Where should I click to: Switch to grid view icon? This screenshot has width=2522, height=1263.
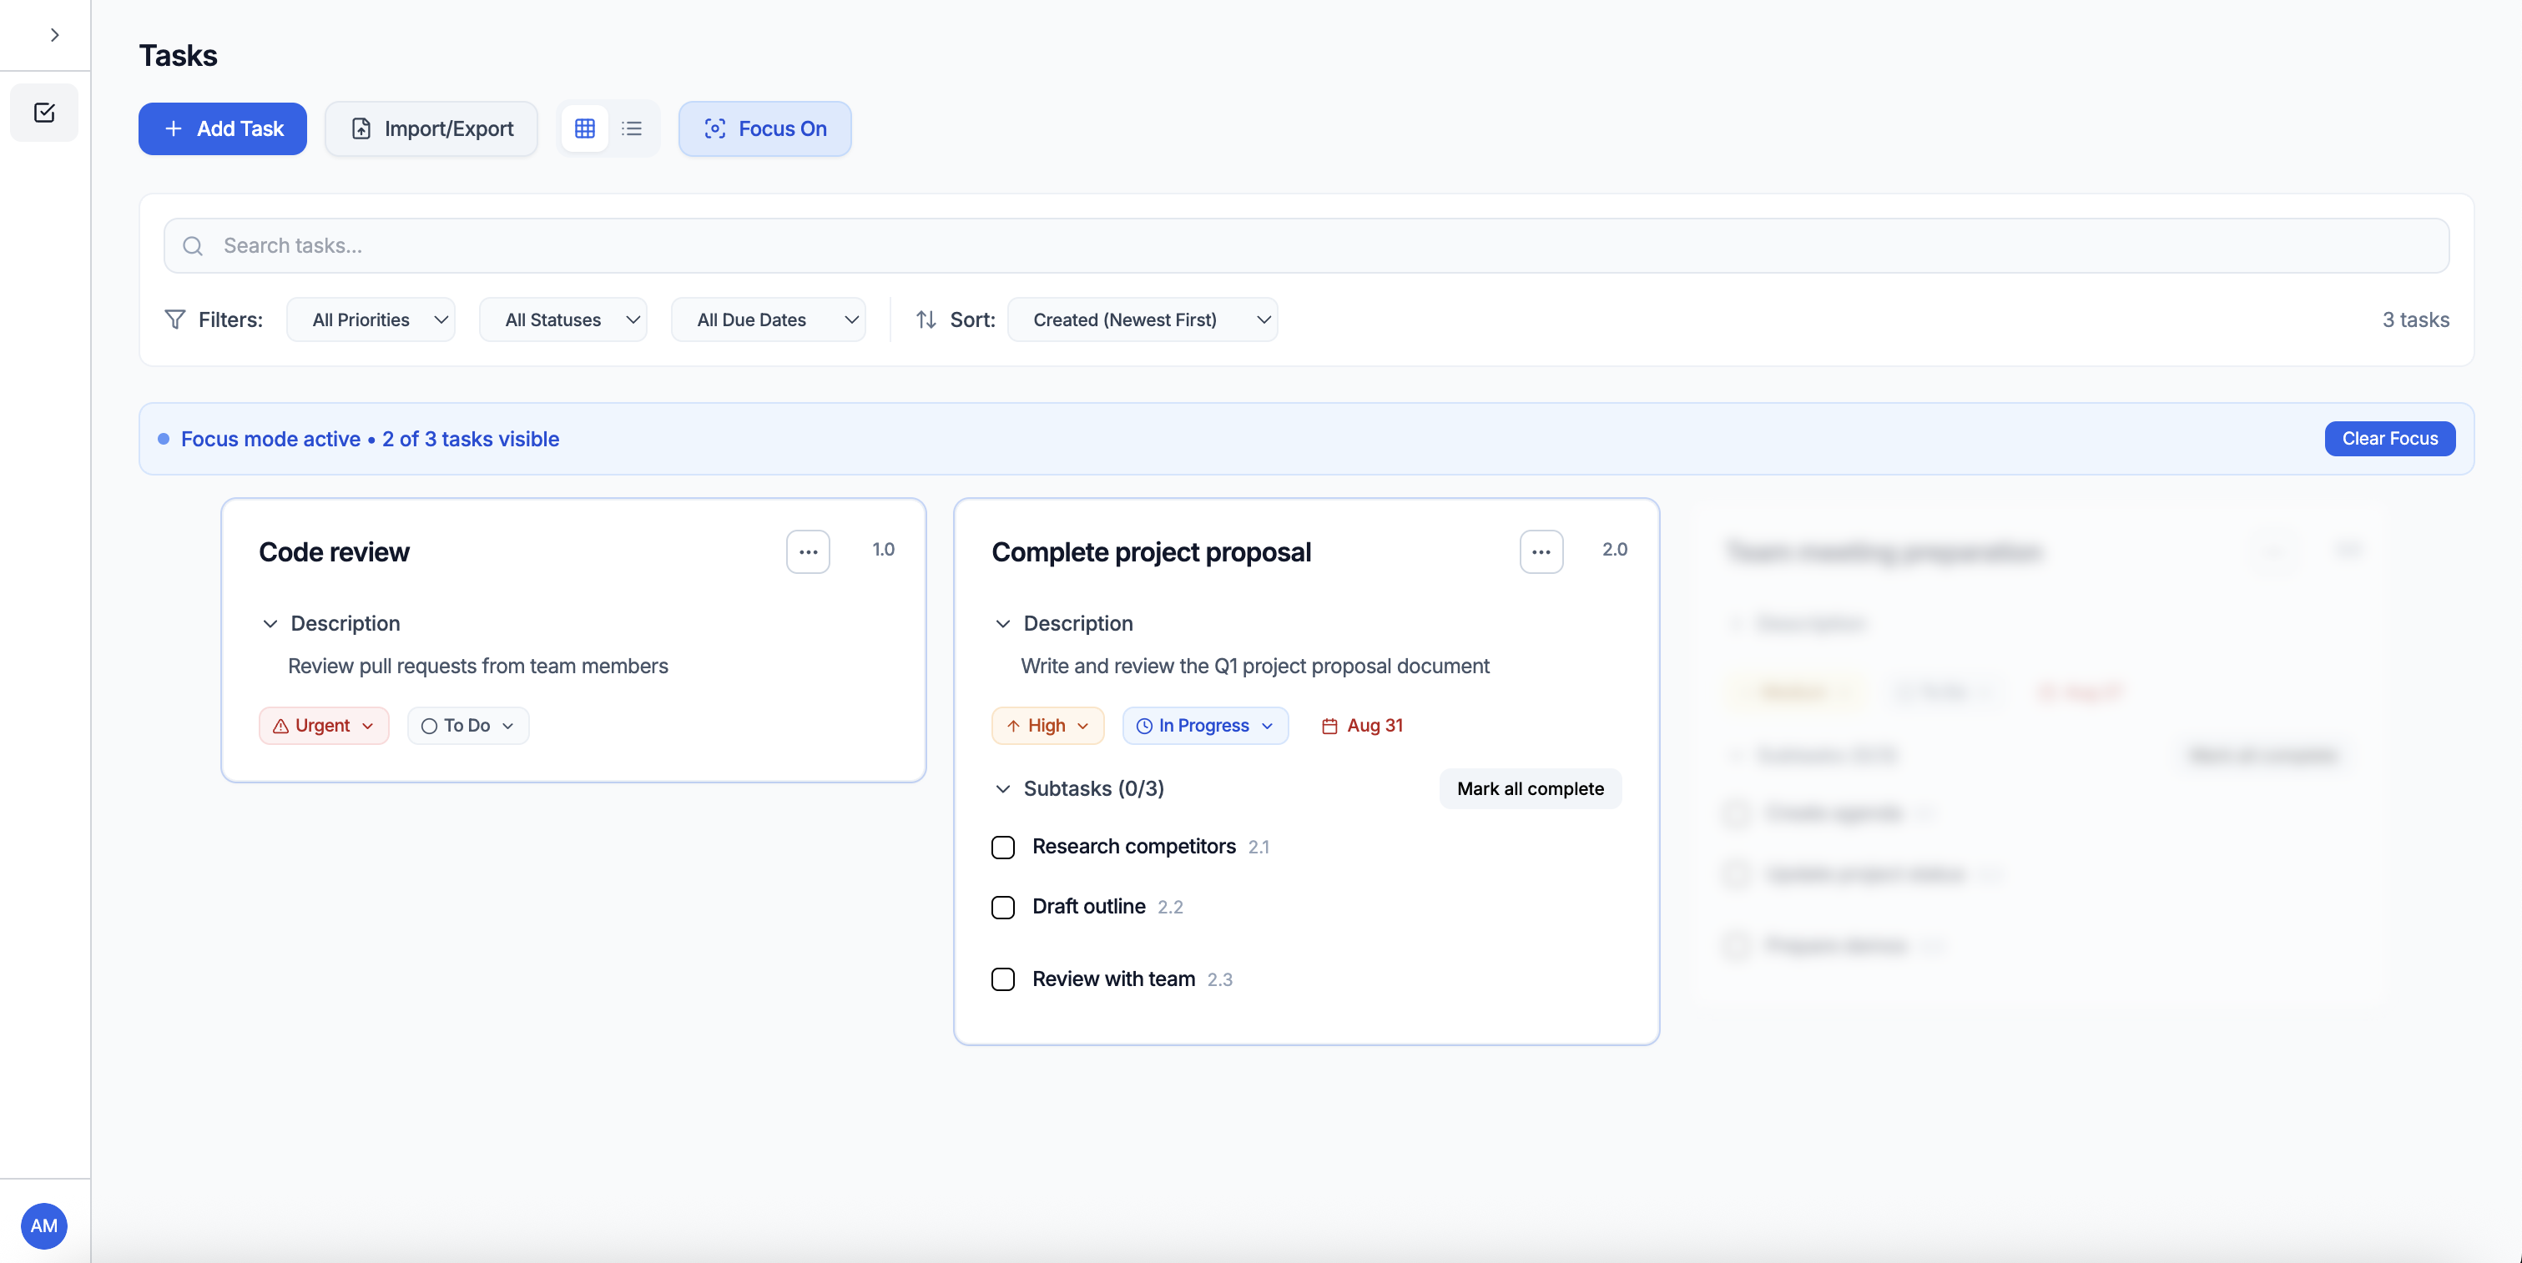pyautogui.click(x=584, y=128)
